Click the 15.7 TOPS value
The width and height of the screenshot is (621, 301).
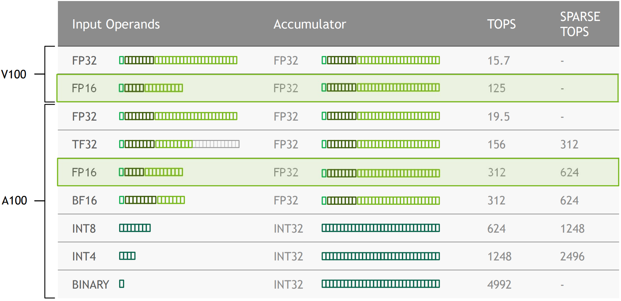click(498, 61)
